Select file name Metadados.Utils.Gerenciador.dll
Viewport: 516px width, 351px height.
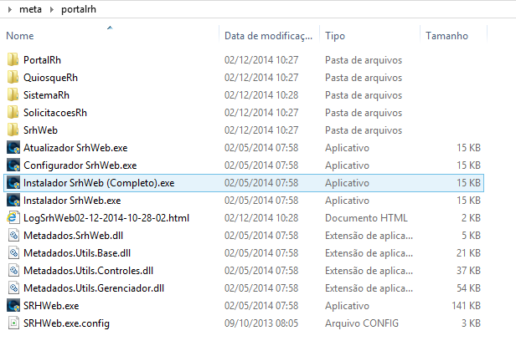(94, 288)
